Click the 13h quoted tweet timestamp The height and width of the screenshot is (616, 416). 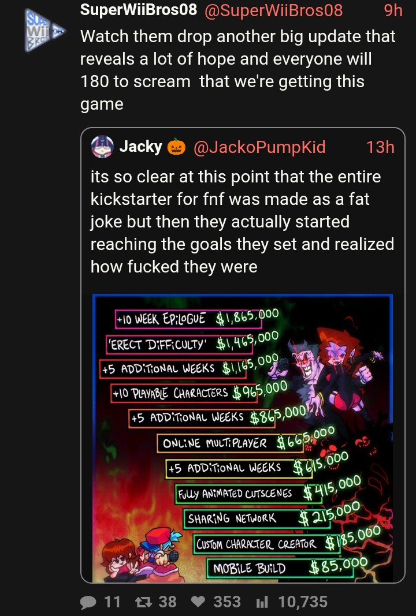point(380,147)
